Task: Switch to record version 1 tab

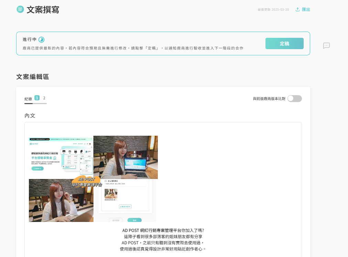Action: [37, 98]
